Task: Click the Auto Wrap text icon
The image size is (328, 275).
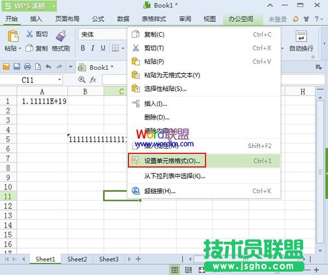Action: 301,36
